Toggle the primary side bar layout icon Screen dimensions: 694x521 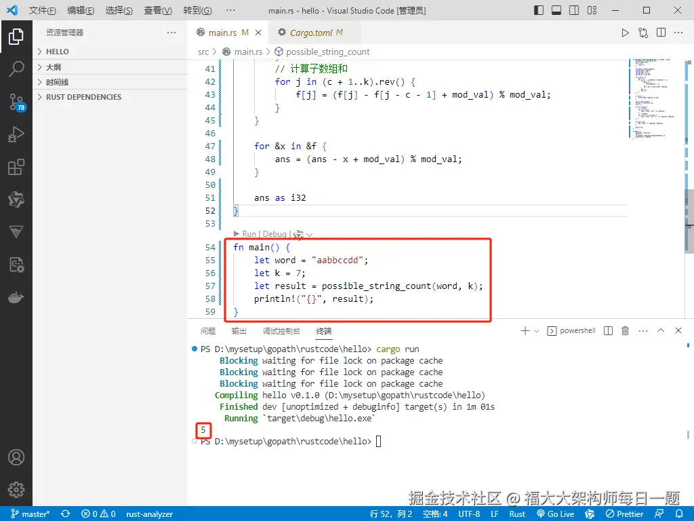coord(539,10)
